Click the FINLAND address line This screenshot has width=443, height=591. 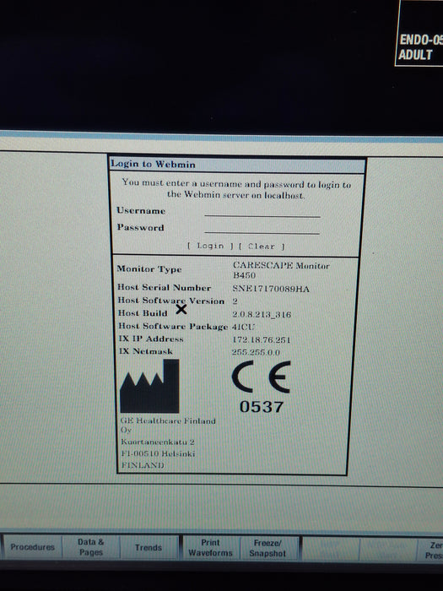pos(143,465)
